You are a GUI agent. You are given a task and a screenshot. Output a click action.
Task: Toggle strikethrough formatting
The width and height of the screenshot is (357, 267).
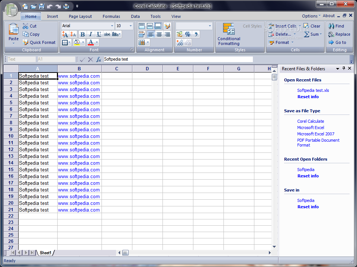coord(107,34)
